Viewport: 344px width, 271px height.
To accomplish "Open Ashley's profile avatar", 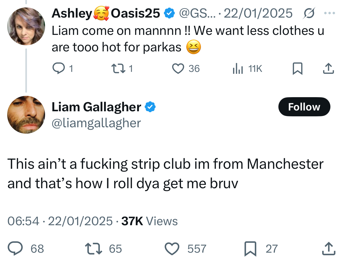I will tap(26, 26).
